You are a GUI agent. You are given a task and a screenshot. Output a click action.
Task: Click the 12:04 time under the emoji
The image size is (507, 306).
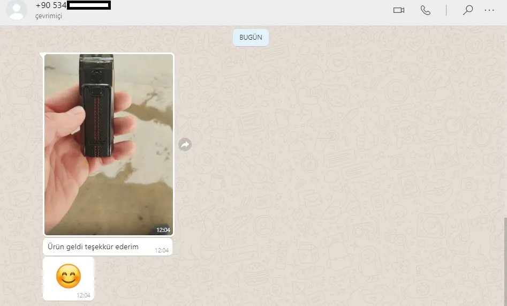click(84, 295)
